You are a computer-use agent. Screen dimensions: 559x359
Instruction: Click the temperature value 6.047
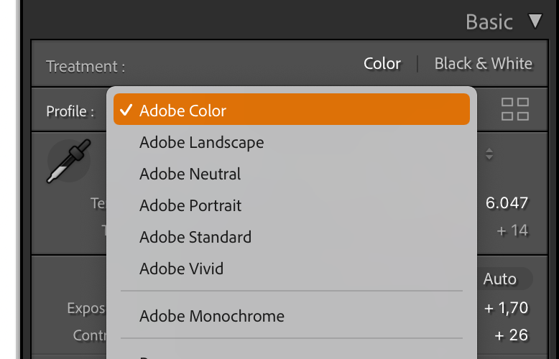[507, 203]
